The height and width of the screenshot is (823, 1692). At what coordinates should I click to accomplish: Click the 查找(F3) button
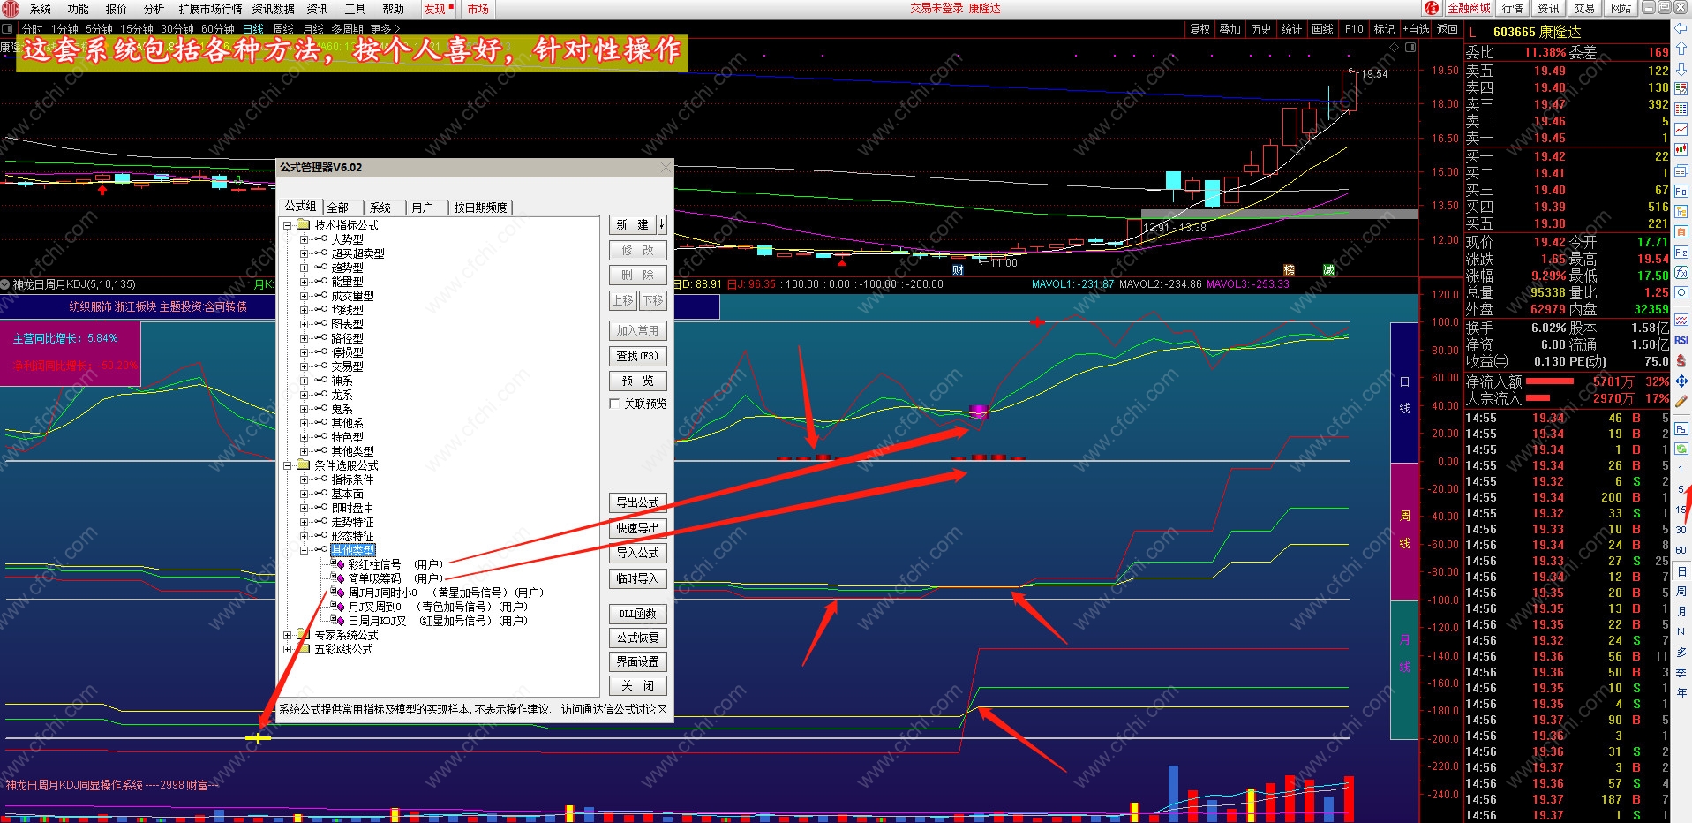pyautogui.click(x=638, y=356)
